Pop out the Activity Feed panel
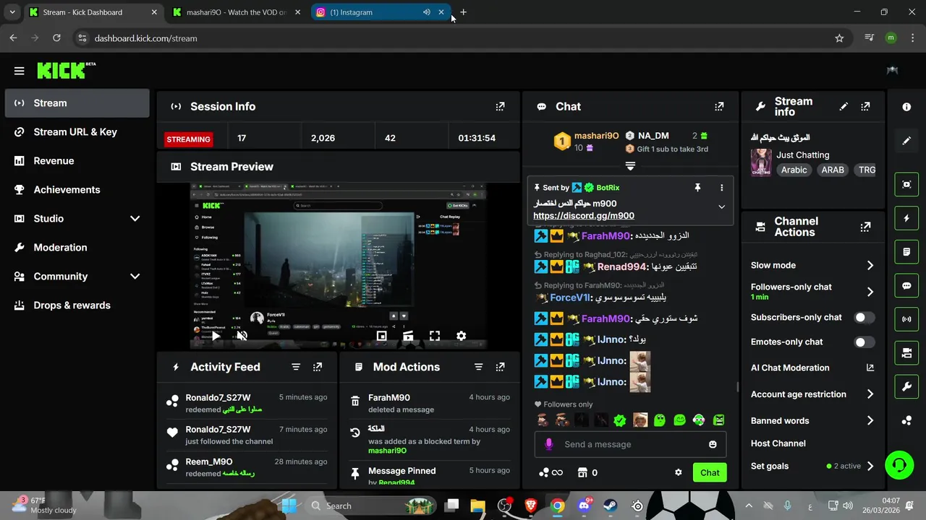 318,367
